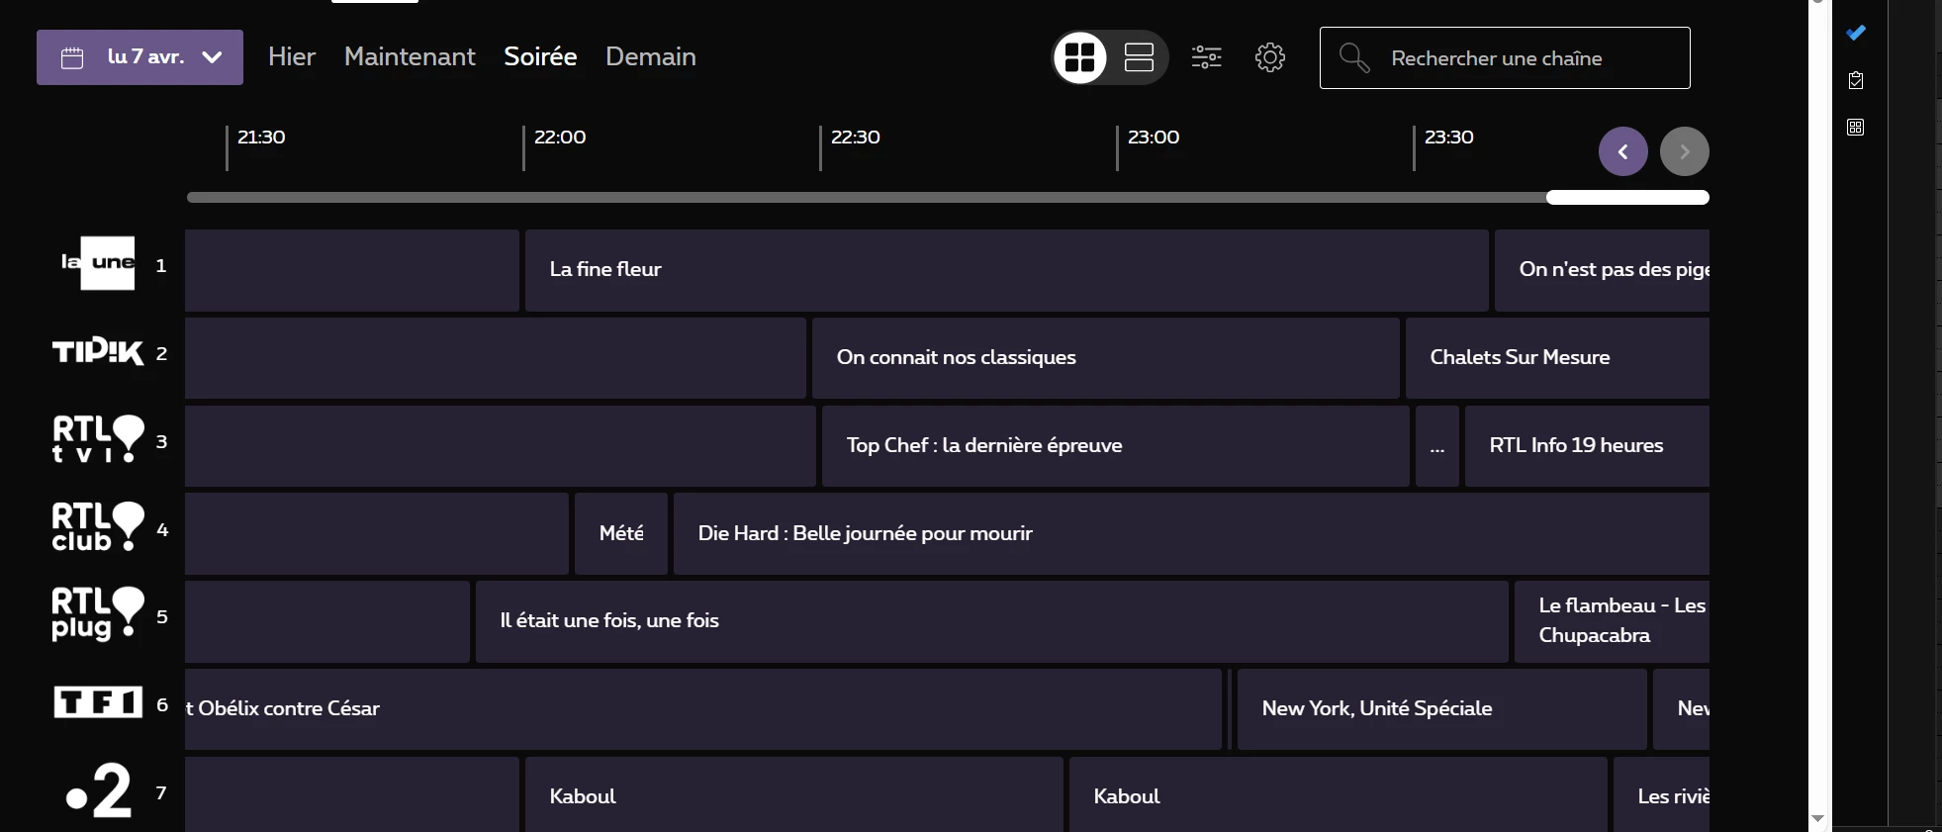
Task: Switch to list view layout
Action: coord(1139,57)
